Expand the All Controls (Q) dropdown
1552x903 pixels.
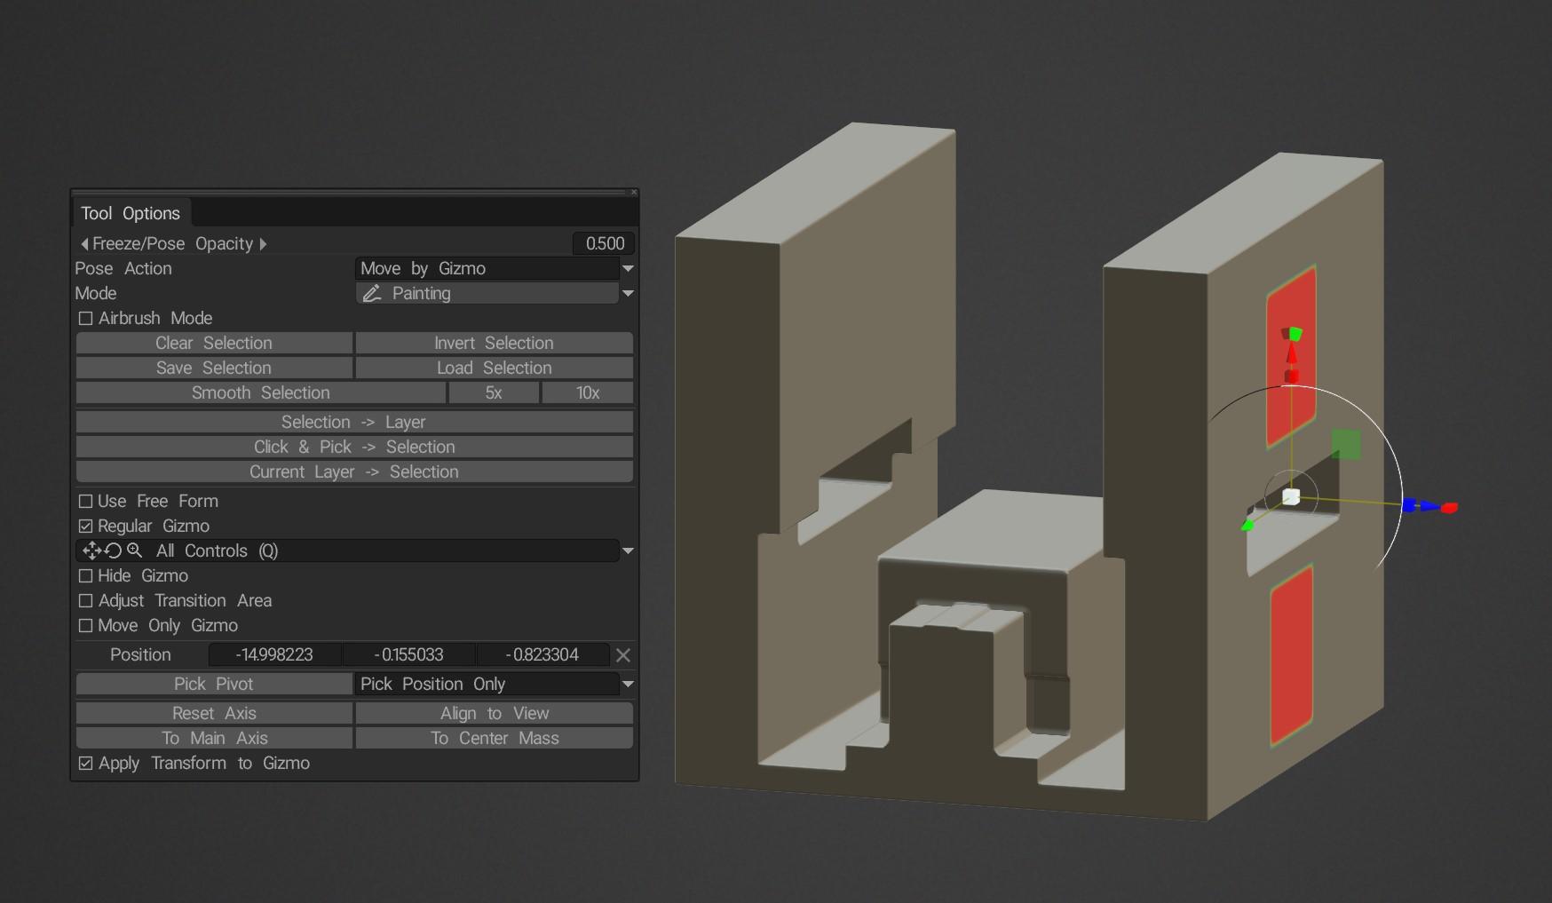(628, 551)
